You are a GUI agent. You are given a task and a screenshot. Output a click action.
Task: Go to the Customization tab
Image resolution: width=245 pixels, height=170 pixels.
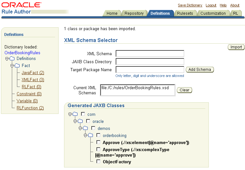coord(213,13)
